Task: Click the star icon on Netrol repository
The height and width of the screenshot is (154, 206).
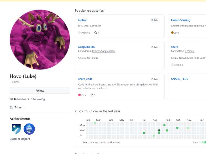Action: (96, 33)
